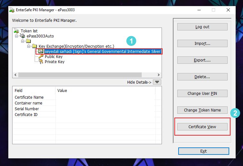The width and height of the screenshot is (243, 166).
Task: Click the tree's right scroll arrow
Action: point(159,75)
